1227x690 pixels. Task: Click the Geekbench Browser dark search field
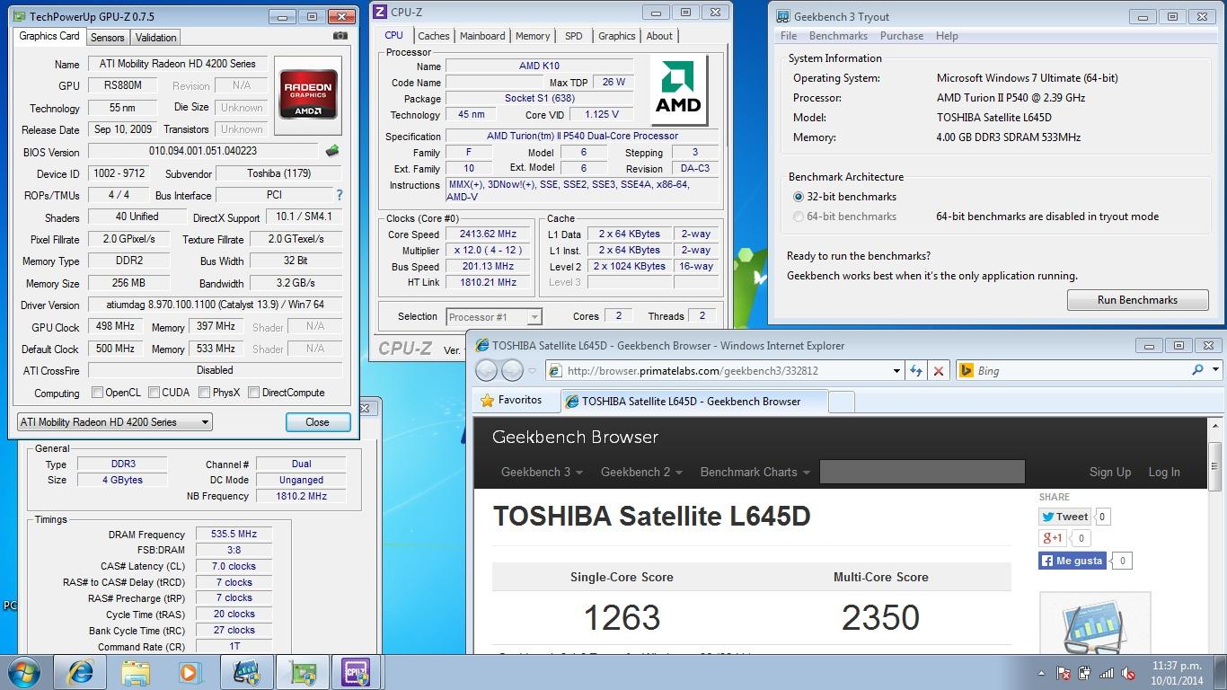pyautogui.click(x=922, y=472)
